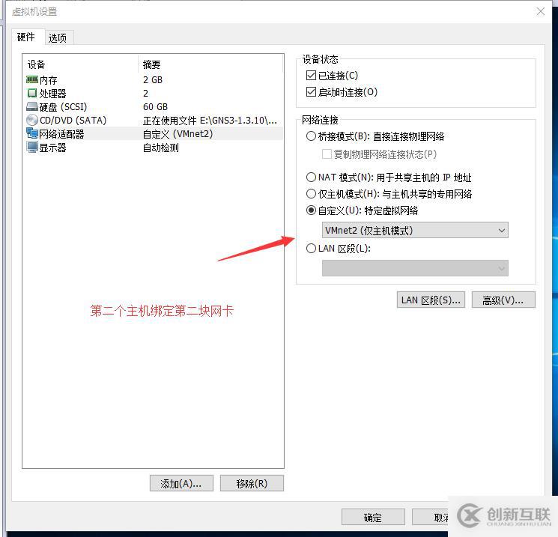Click the 添加(A)... button
The height and width of the screenshot is (537, 558).
pos(181,483)
